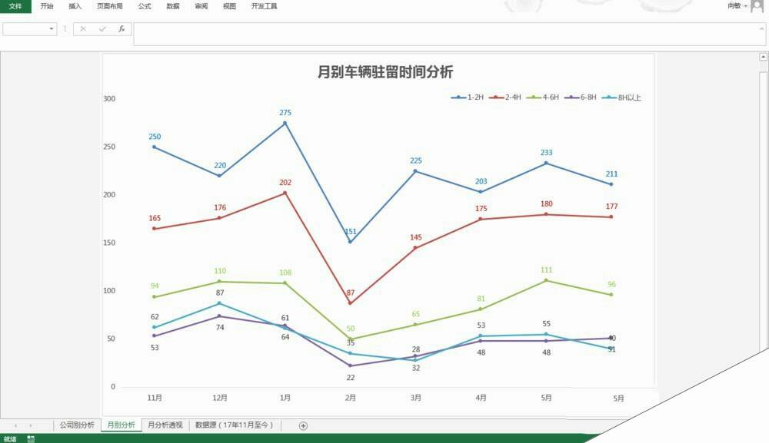
Task: Click the Cancel X beside the formula bar
Action: click(x=82, y=29)
